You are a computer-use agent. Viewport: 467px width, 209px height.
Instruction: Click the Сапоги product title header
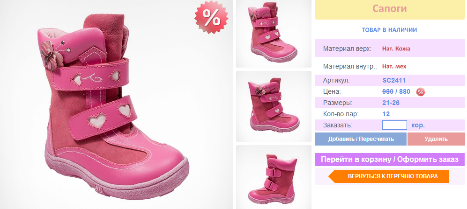point(390,9)
